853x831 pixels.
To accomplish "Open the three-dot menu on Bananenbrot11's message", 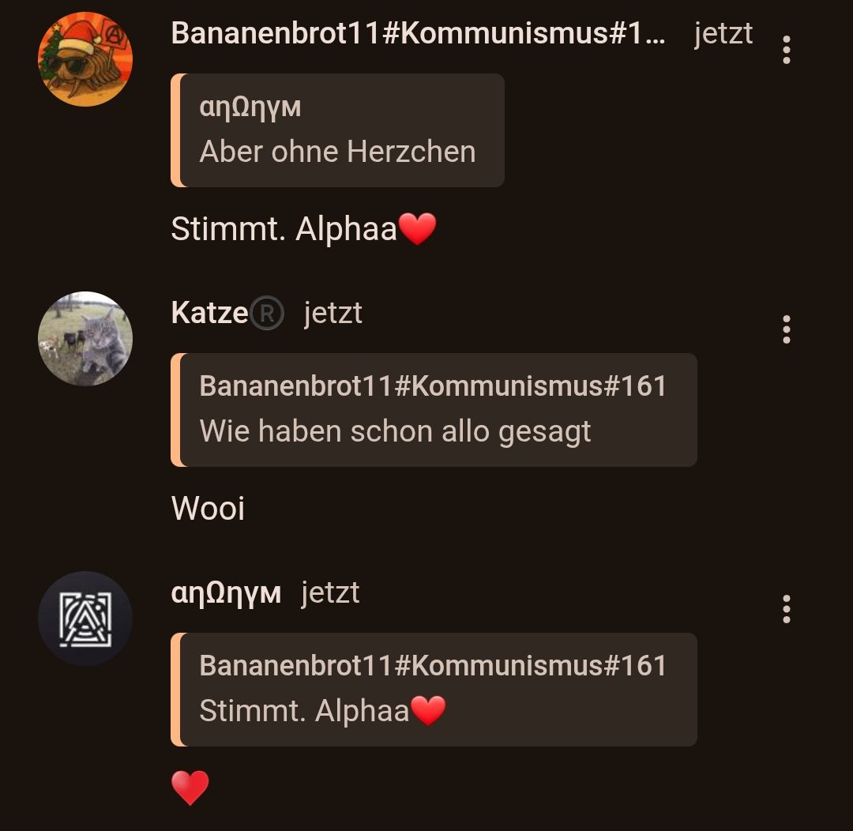I will (786, 50).
